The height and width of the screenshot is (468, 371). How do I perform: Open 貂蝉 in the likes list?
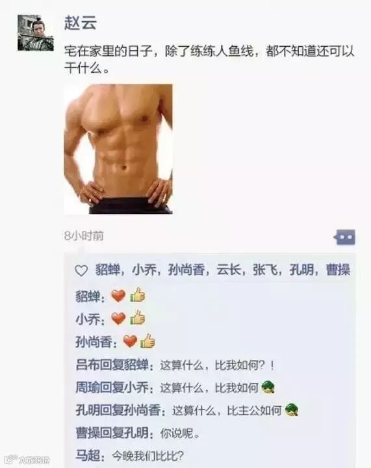107,270
